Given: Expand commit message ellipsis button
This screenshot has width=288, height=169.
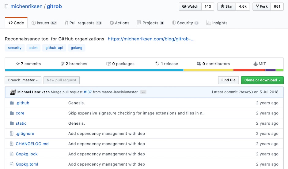Looking at the screenshot, I should [x=143, y=92].
